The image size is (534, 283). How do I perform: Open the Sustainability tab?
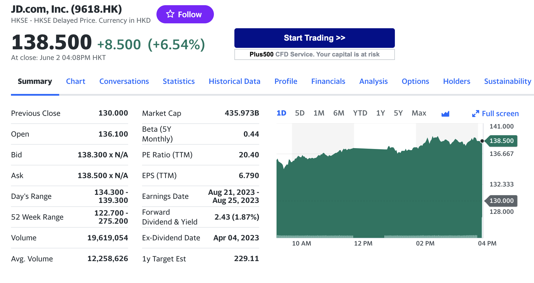pos(507,82)
